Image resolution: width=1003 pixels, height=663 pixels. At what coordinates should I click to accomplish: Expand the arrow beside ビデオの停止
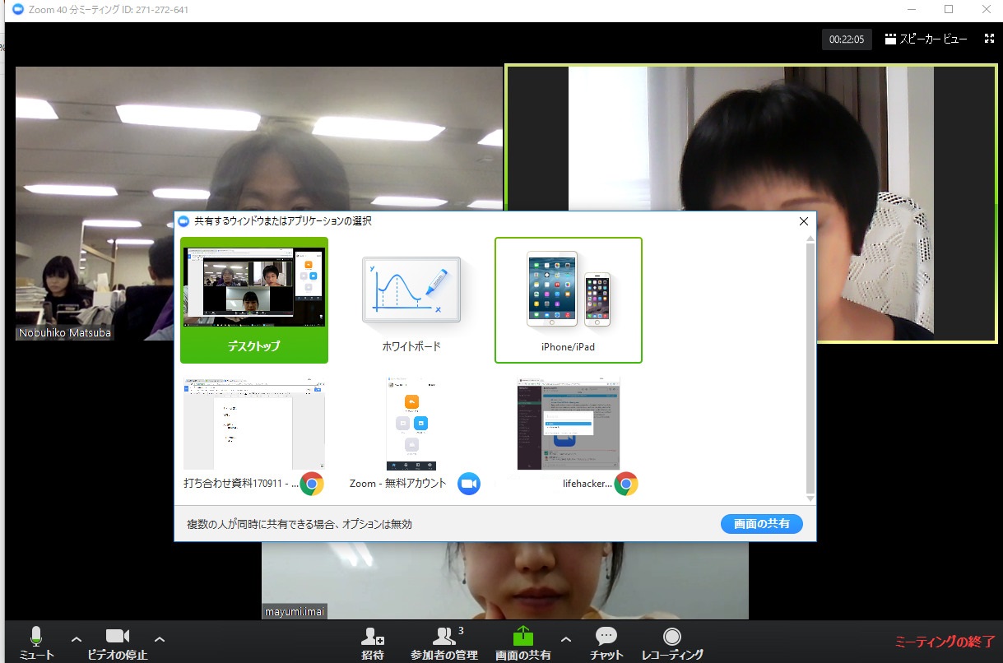point(160,638)
